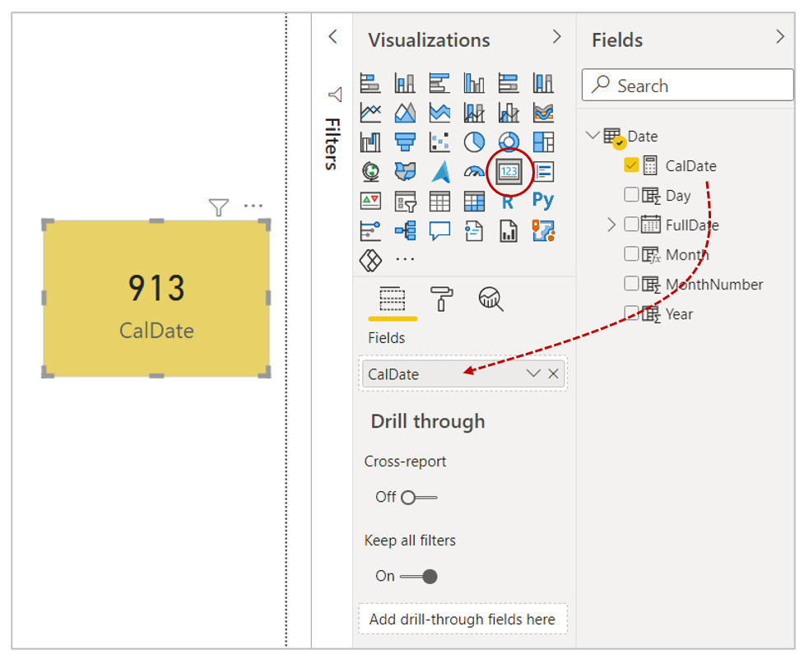Remove CalDate from the Fields well

click(554, 373)
